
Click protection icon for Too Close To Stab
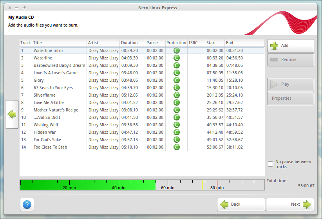pos(176,147)
